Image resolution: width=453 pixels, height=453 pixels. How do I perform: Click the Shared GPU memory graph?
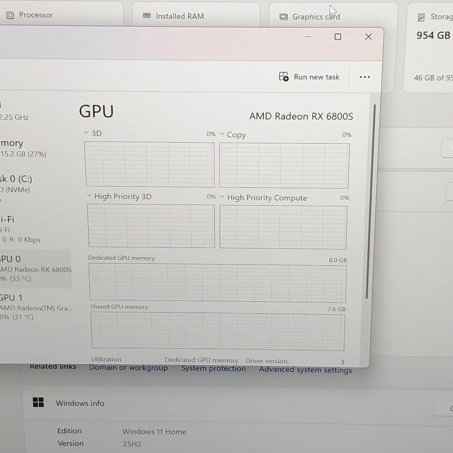[x=218, y=331]
